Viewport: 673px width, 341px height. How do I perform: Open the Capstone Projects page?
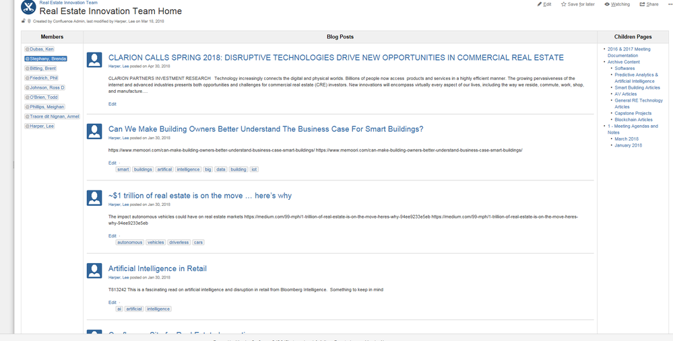633,114
